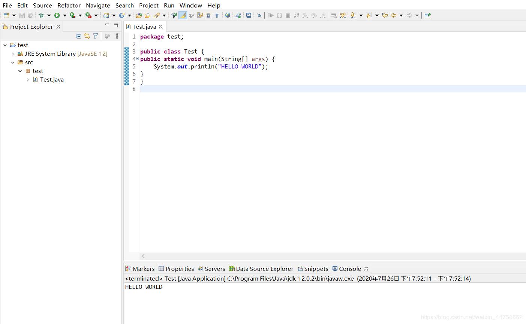Collapse the src folder in tree
This screenshot has height=324, width=526.
click(13, 62)
